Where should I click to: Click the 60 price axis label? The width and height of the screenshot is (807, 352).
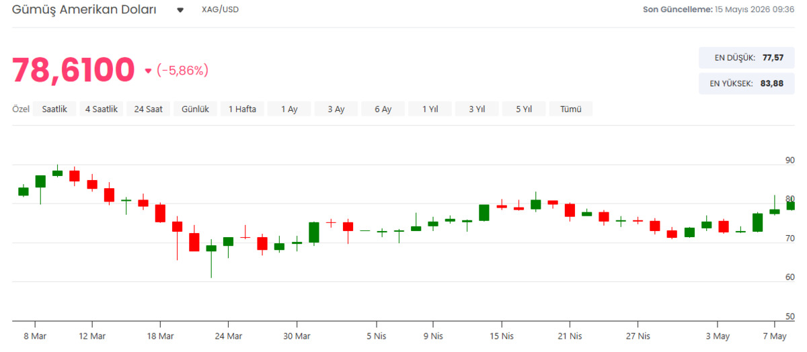(x=790, y=277)
